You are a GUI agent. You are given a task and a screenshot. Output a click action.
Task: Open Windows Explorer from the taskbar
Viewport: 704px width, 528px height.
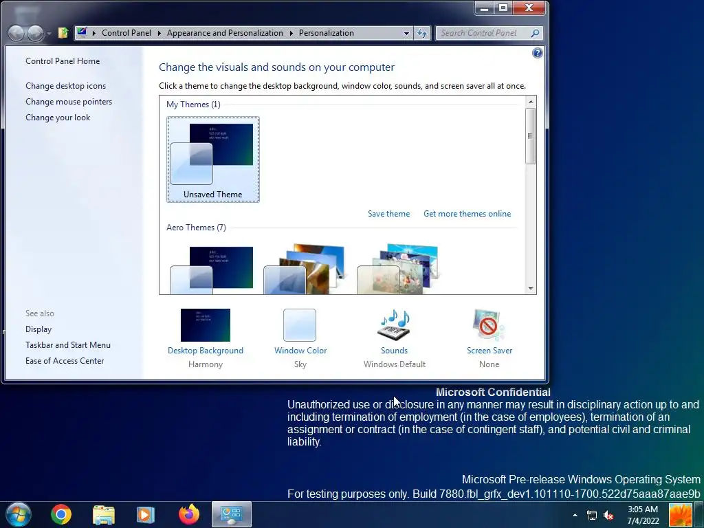coord(104,514)
